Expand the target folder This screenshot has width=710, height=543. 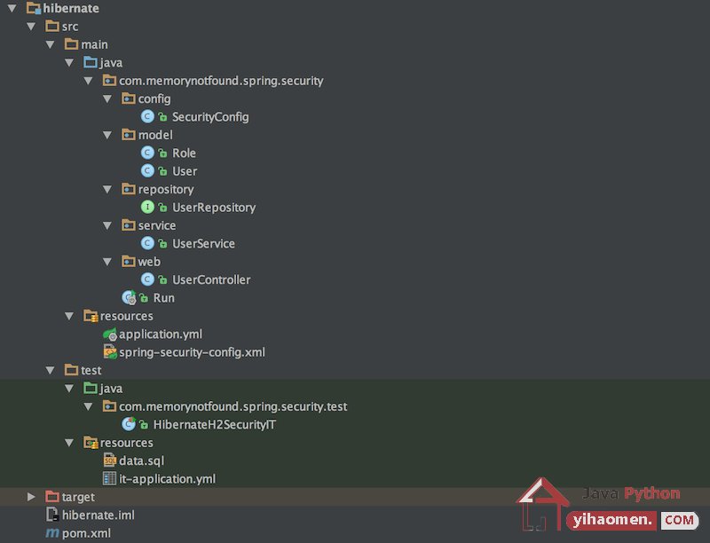click(x=31, y=497)
